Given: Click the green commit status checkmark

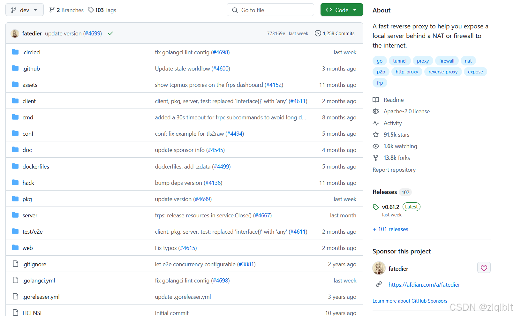Looking at the screenshot, I should pyautogui.click(x=110, y=33).
